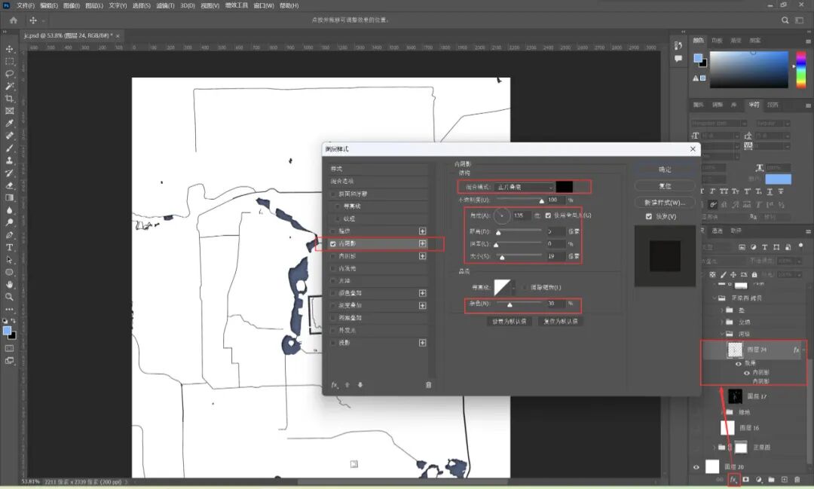Enable the Color Overlay (颜色叠加) checkbox
This screenshot has height=489, width=814.
(x=333, y=293)
